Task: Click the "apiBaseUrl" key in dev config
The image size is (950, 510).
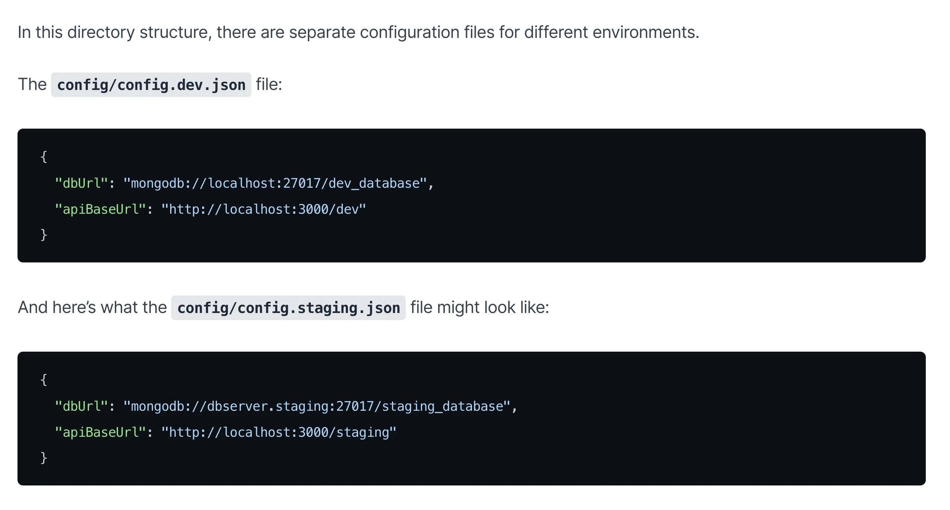Action: [x=100, y=209]
